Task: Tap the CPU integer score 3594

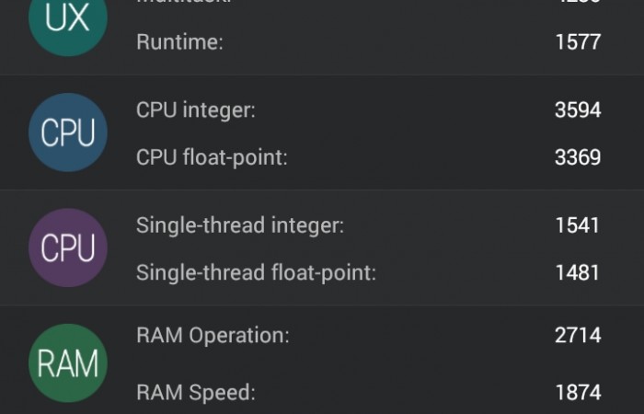Action: click(578, 110)
